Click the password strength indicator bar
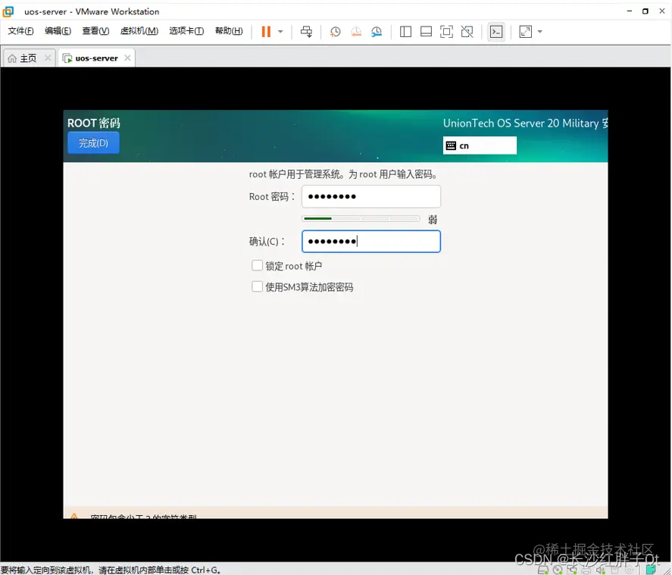The width and height of the screenshot is (672, 575). click(361, 218)
